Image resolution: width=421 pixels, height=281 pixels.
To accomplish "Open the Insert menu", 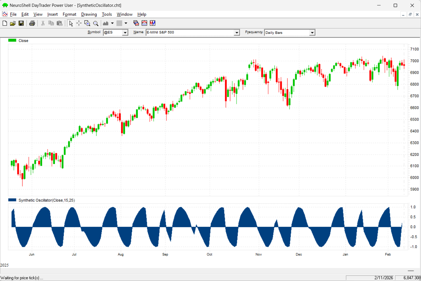I will click(x=52, y=14).
